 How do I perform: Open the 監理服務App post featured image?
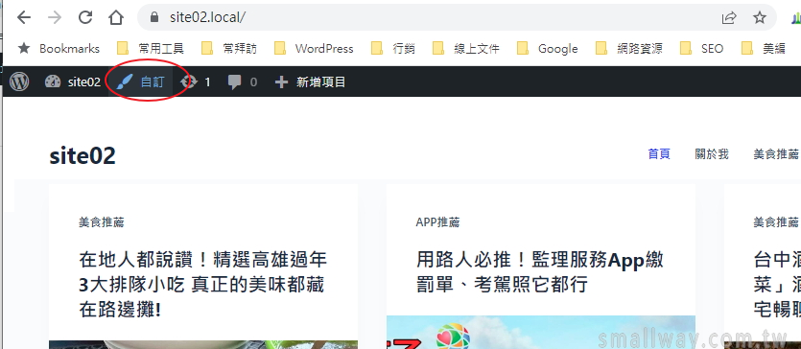[540, 332]
